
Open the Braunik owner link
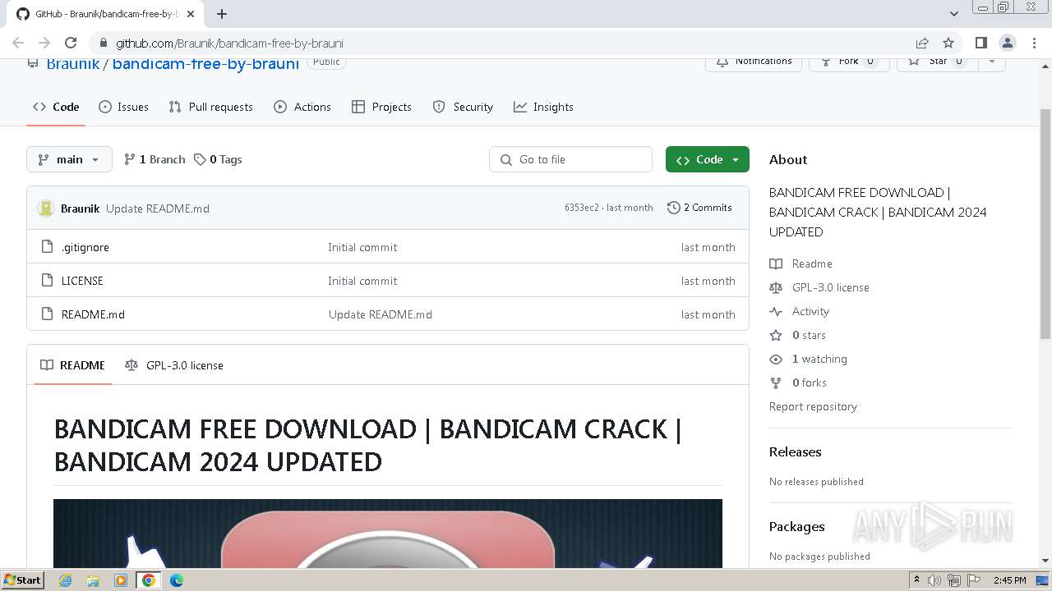click(73, 63)
